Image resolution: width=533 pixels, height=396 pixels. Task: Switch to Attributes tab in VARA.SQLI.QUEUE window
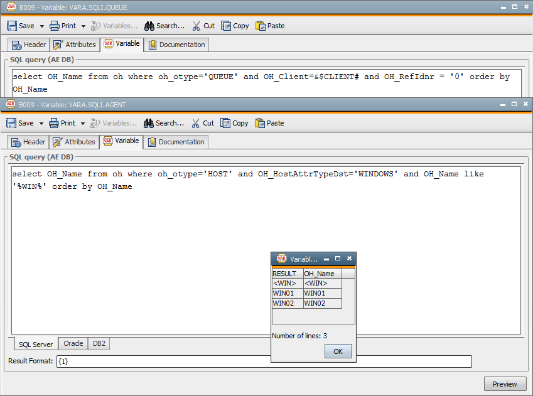click(75, 45)
